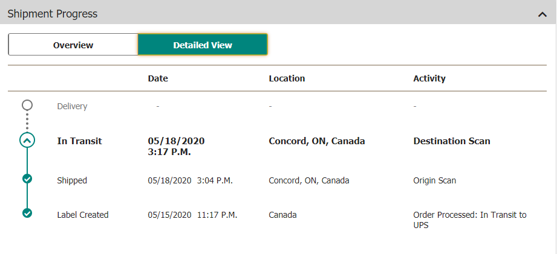Click the bold In Transit status label
The height and width of the screenshot is (254, 557).
point(79,141)
